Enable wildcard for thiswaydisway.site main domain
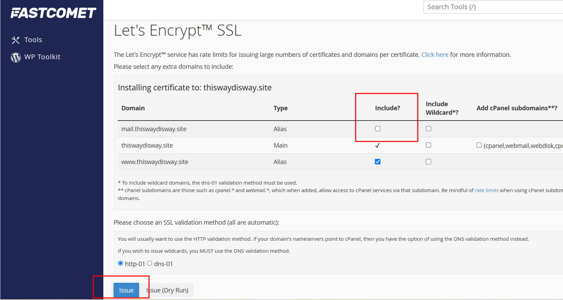The image size is (563, 300). [428, 145]
